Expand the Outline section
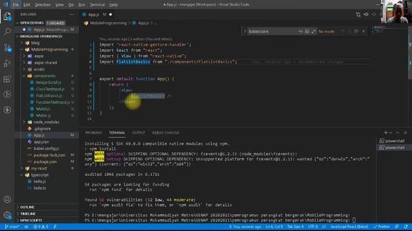 tap(27, 207)
